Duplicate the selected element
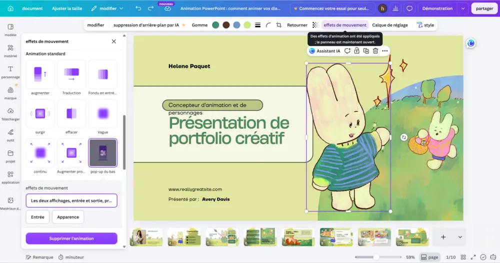The image size is (500, 263). tap(366, 51)
